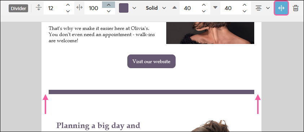304x132 pixels.
Task: Open the purple divider color swatch
Action: pos(123,8)
